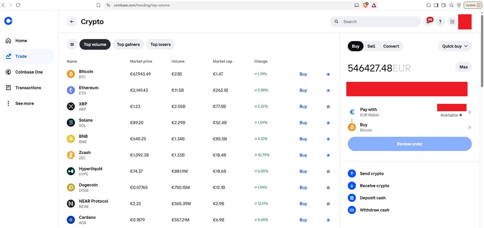Expand Pay with EUR Wallet chevron
Viewport: 484px width, 228px height.
click(470, 112)
